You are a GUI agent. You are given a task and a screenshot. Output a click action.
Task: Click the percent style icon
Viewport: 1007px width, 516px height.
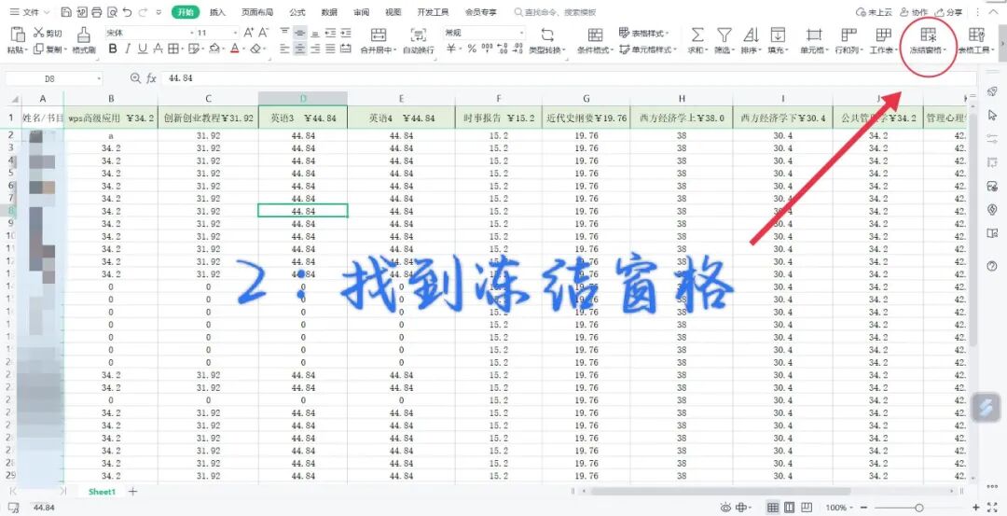(472, 49)
